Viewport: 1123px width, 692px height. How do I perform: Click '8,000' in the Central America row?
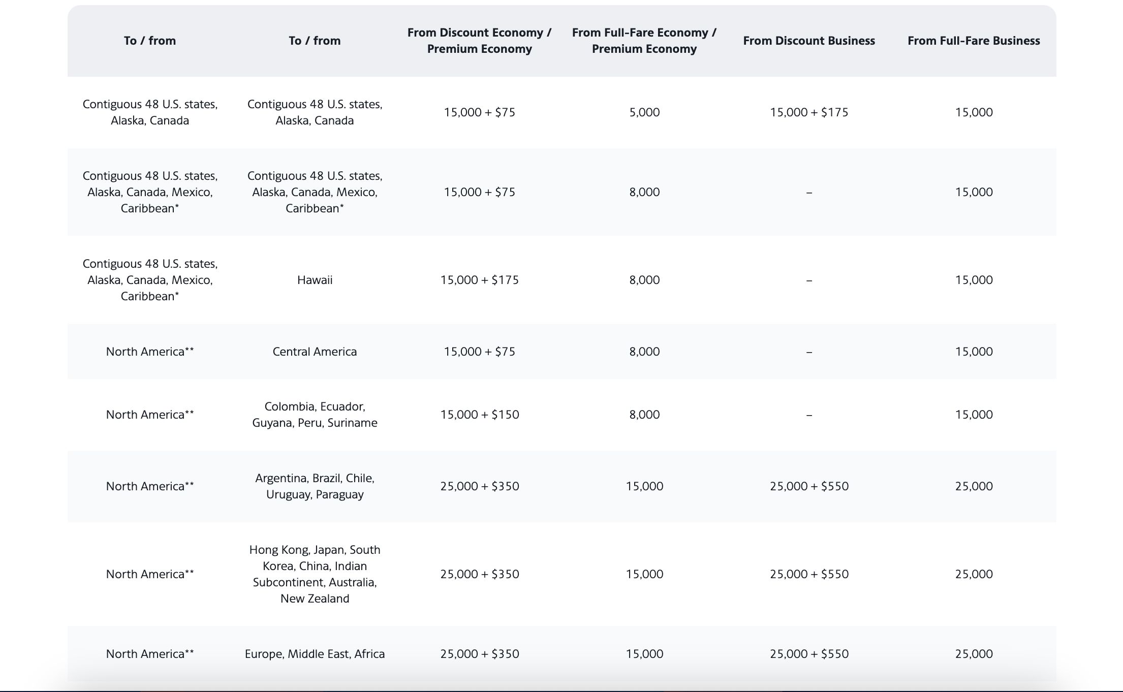pos(644,352)
